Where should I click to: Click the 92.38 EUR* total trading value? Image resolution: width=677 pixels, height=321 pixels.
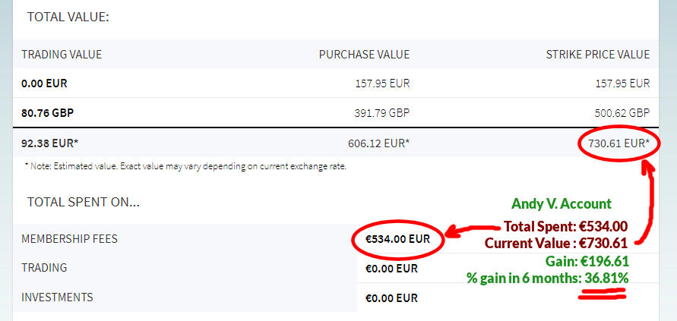(49, 143)
